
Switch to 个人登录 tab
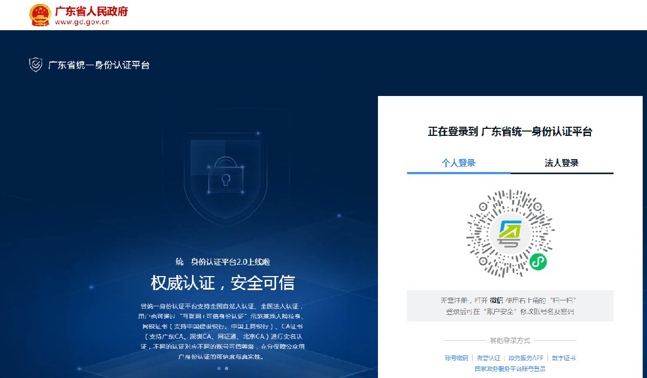[458, 163]
